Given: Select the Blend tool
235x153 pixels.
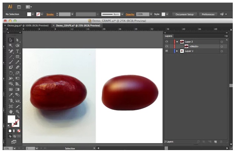Looking at the screenshot, I should (x=17, y=95).
